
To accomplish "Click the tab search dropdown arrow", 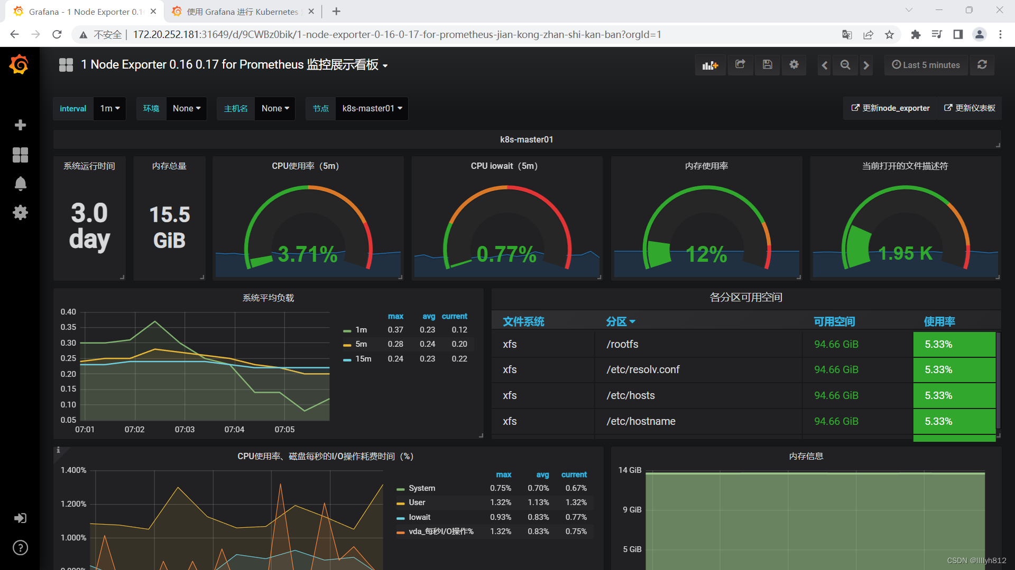I will [x=909, y=10].
